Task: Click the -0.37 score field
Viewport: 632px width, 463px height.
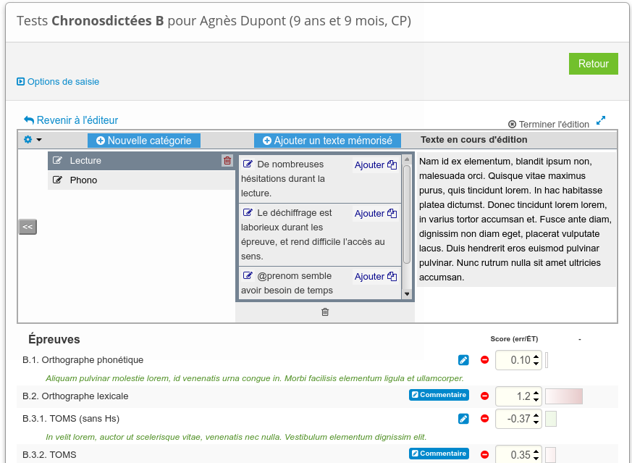Action: [518, 419]
